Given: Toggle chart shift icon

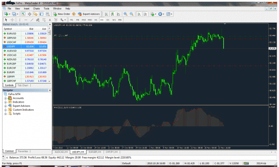Looking at the screenshot, I should (145, 14).
